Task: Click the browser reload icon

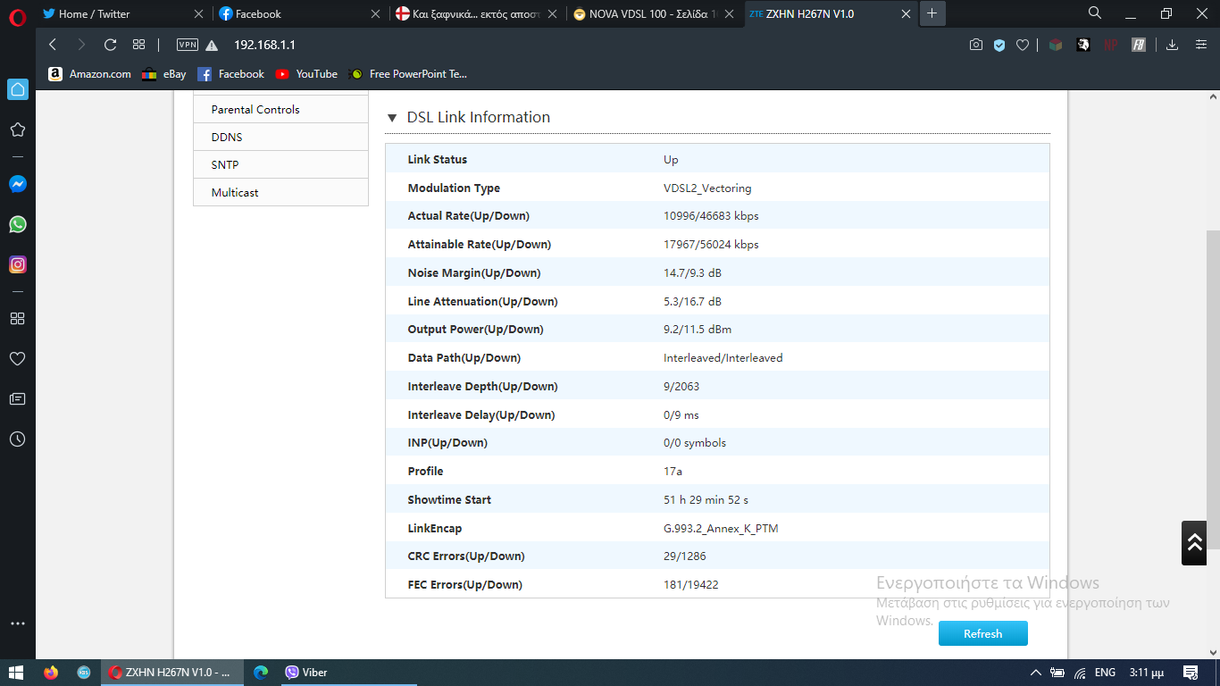Action: pos(110,45)
